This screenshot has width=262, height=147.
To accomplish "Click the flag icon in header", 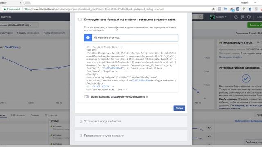I will (242, 17).
